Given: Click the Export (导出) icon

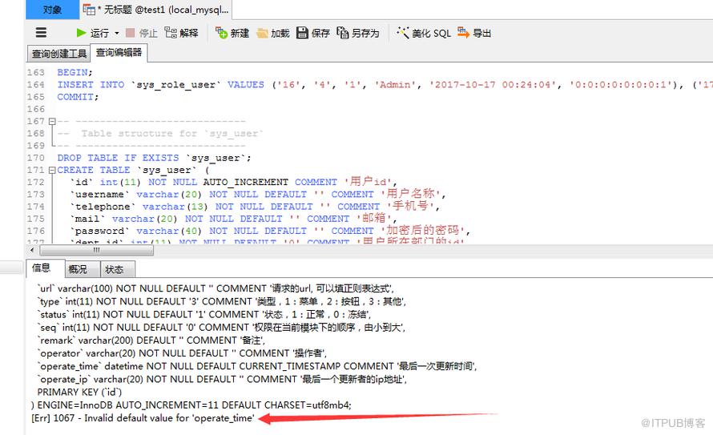Looking at the screenshot, I should point(463,33).
